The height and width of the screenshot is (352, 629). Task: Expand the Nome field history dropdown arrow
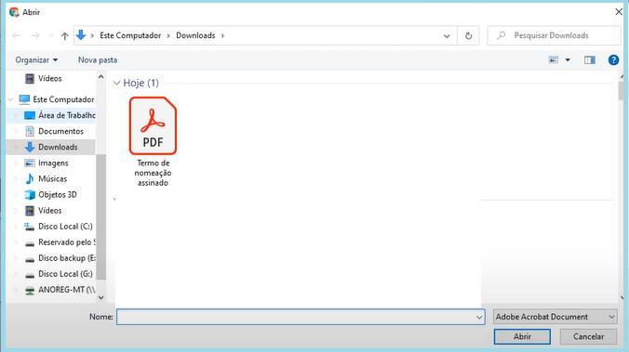pyautogui.click(x=479, y=317)
